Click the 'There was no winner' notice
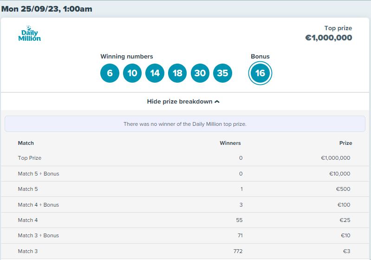Viewport: 371px width, 260px height. point(185,123)
